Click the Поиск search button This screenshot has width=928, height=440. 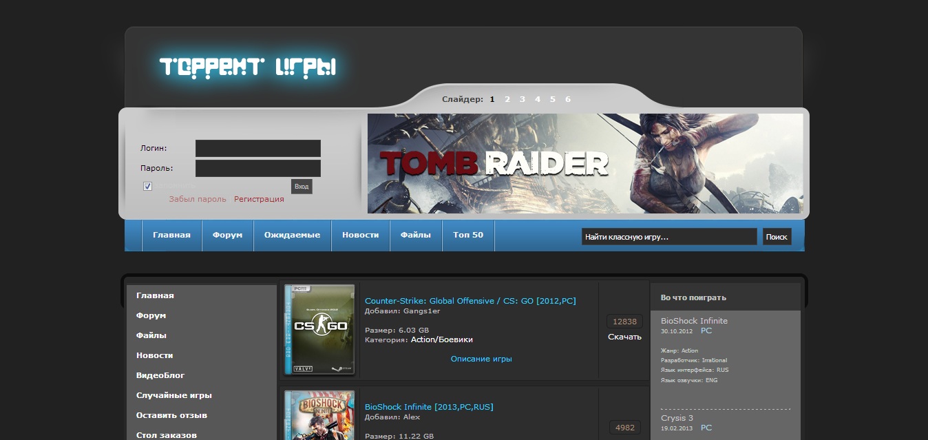point(777,237)
